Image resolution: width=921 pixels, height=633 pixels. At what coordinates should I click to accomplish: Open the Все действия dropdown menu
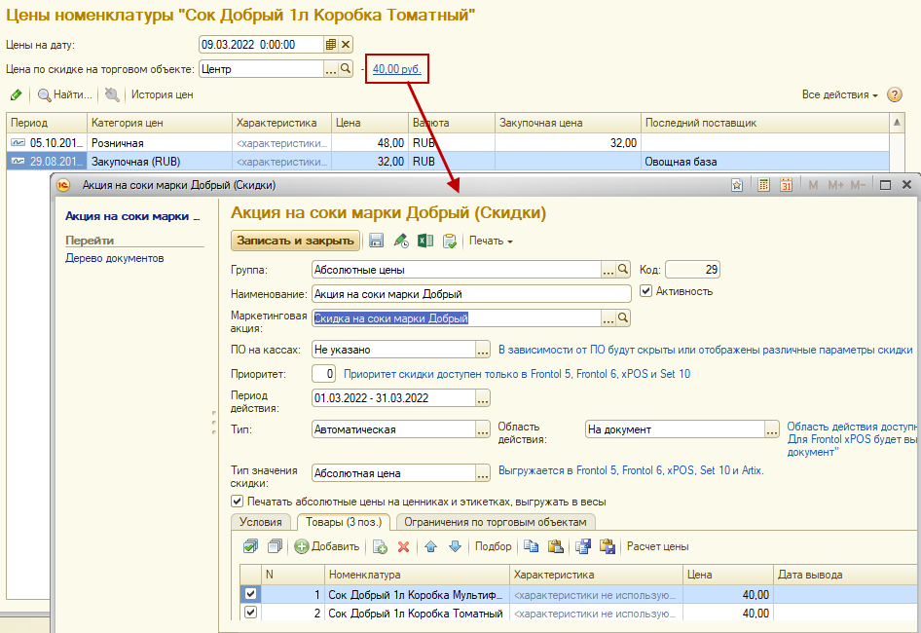click(x=840, y=94)
